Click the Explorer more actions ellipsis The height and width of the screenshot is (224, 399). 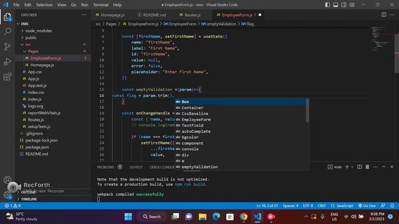[x=84, y=15]
